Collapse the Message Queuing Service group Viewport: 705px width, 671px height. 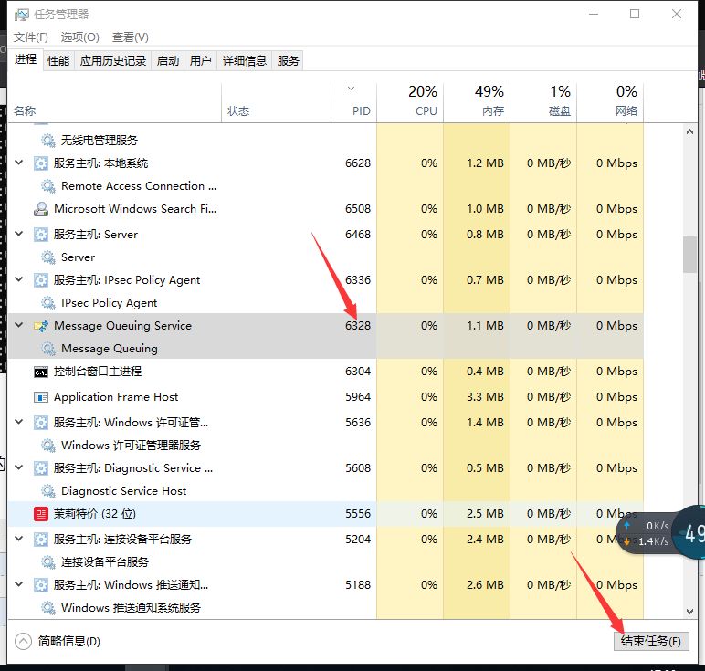(19, 324)
